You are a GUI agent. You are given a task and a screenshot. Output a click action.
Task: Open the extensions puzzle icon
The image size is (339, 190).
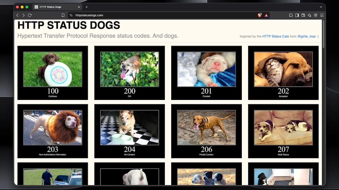click(291, 15)
